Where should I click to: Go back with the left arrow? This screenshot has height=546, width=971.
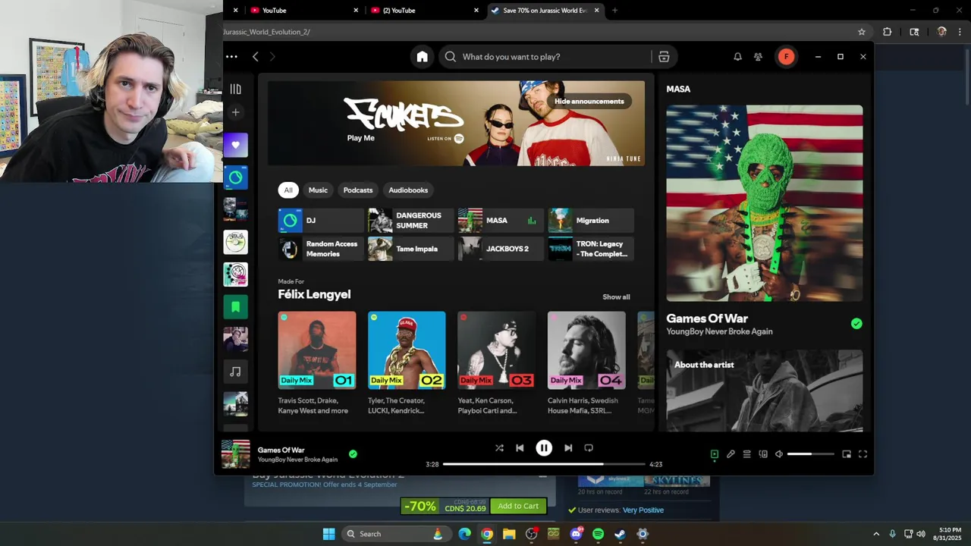[256, 57]
